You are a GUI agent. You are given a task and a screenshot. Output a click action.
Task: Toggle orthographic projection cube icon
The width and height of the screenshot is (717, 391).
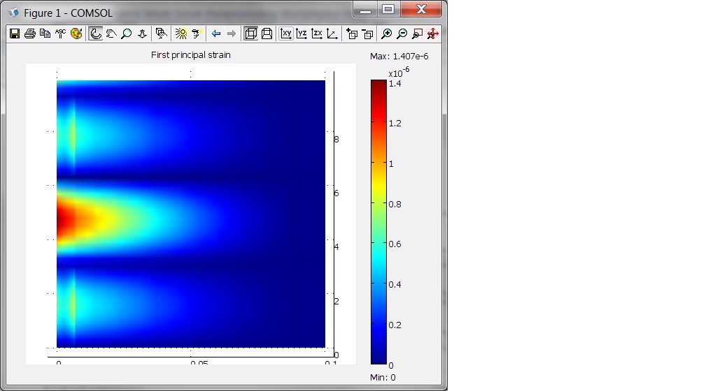point(267,34)
